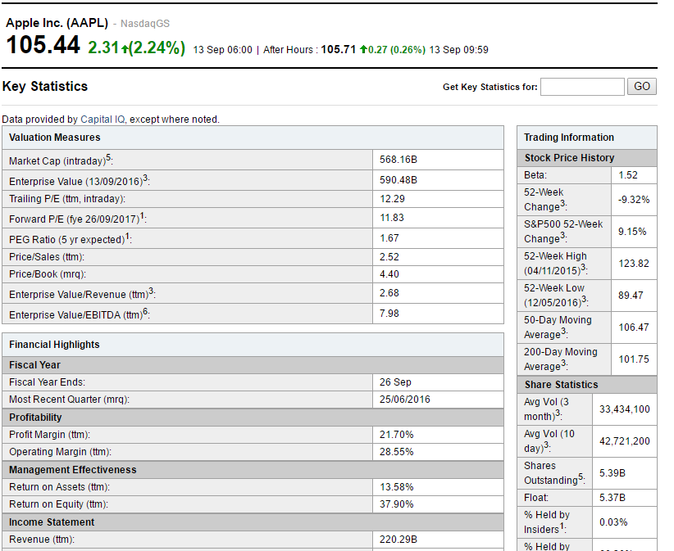The image size is (674, 551).
Task: Select the PEG Ratio value 1.67
Action: (x=389, y=238)
